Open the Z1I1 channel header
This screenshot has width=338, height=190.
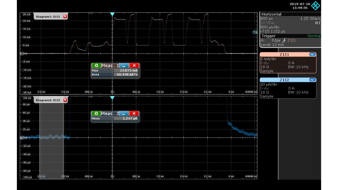click(x=284, y=54)
